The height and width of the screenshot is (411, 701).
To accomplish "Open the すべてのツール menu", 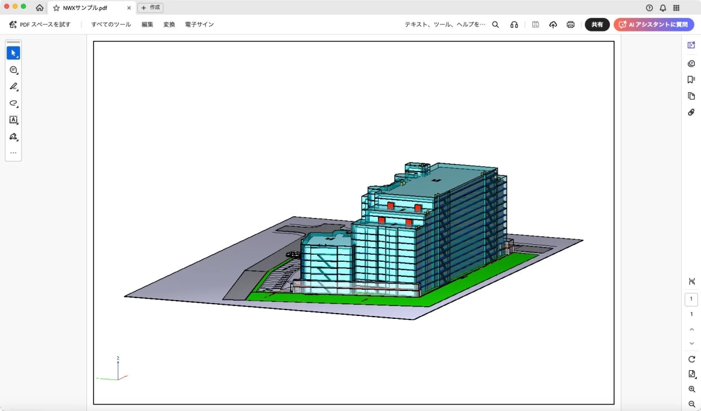I will (111, 24).
